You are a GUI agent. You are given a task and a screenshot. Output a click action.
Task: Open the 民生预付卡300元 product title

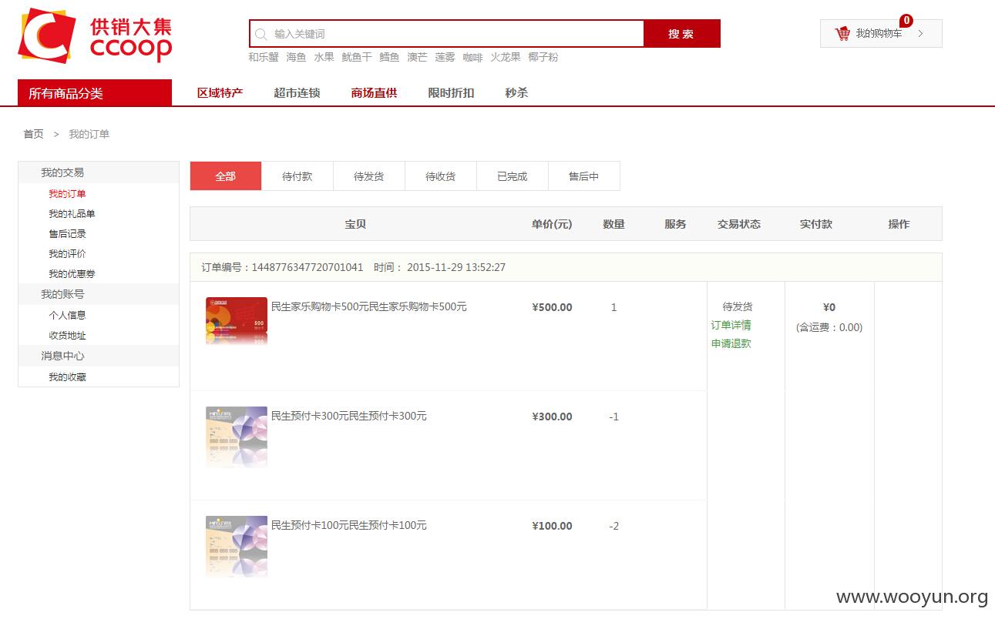[349, 416]
